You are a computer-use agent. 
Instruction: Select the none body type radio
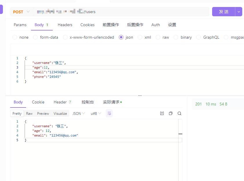[15, 37]
